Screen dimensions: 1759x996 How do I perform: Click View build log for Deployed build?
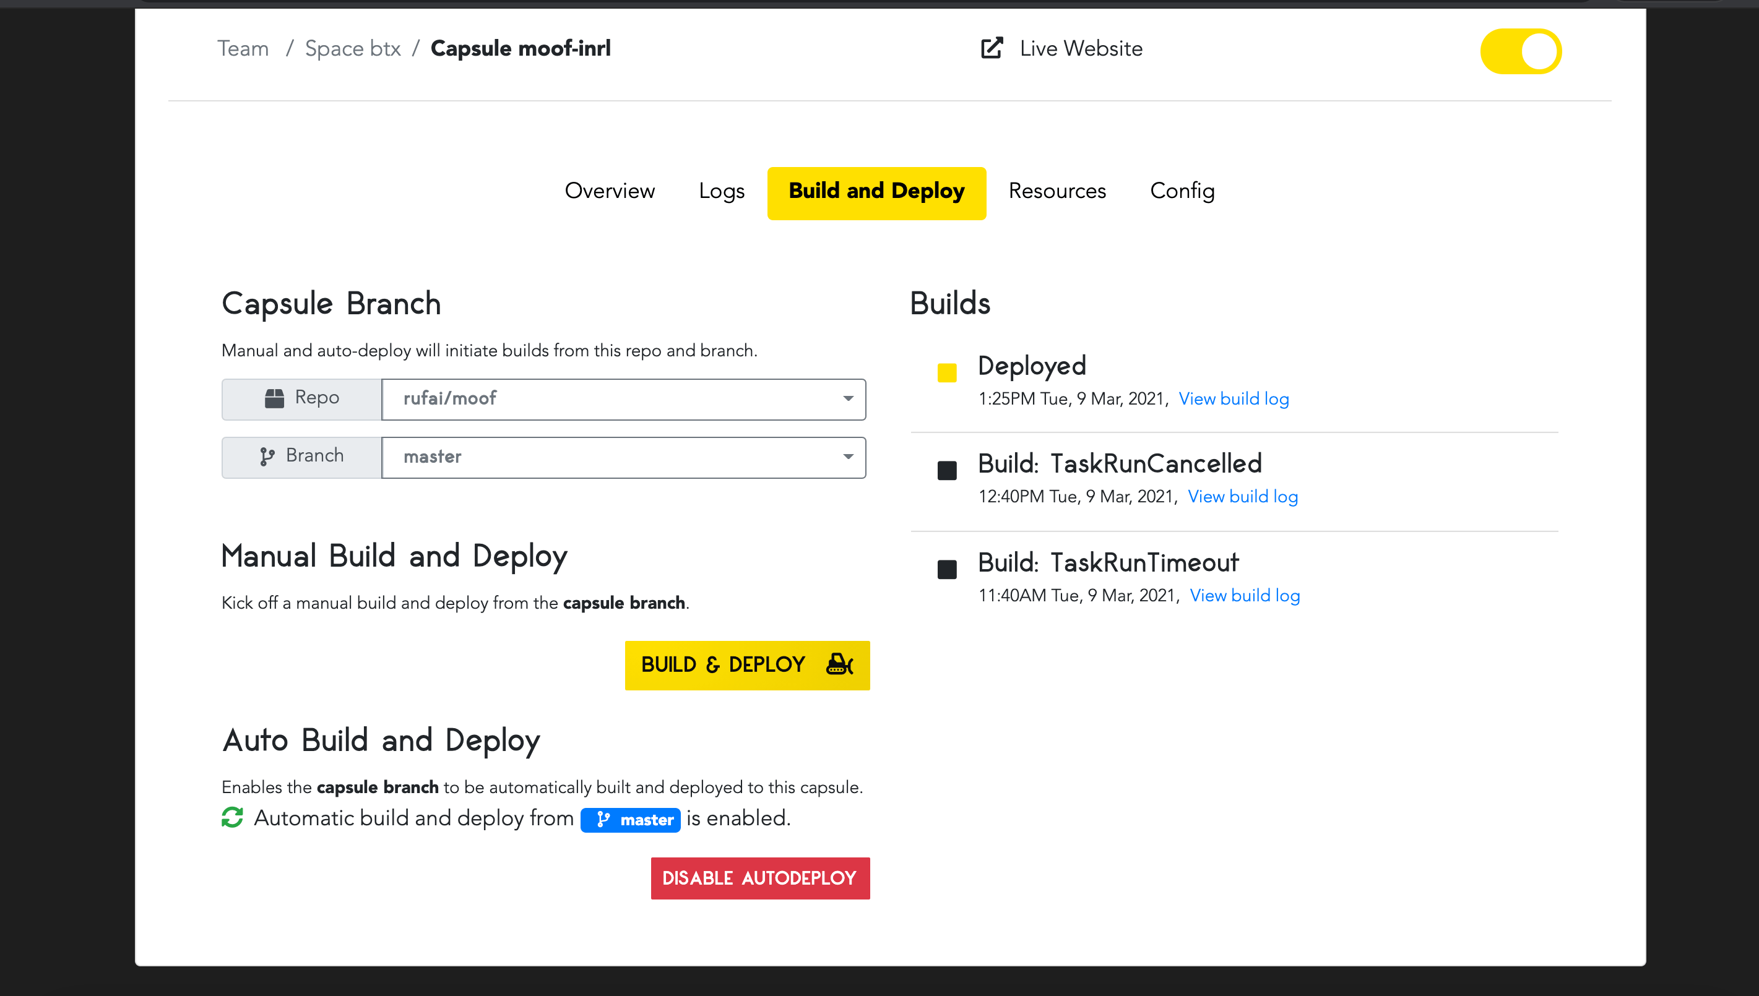pyautogui.click(x=1235, y=398)
